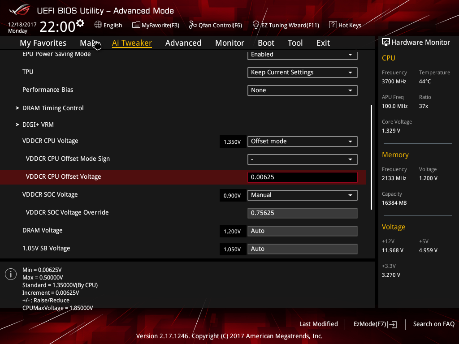
Task: Click the globe language icon
Action: pos(98,25)
